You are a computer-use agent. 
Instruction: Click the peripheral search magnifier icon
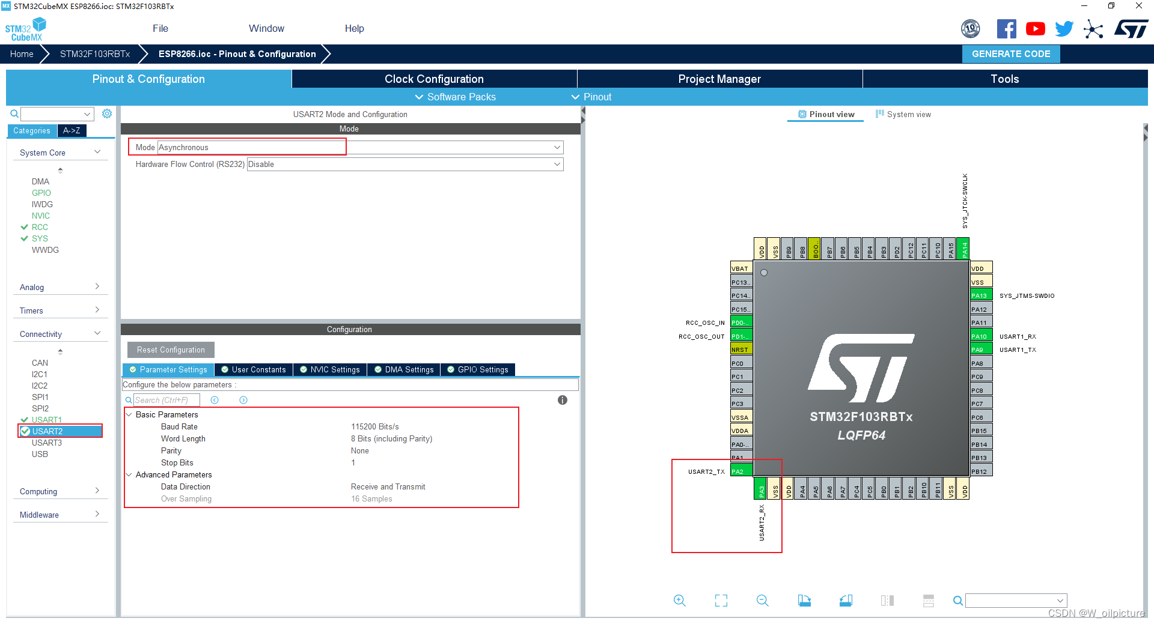(x=14, y=114)
